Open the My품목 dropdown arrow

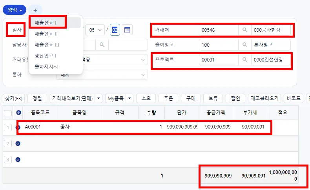coord(129,98)
